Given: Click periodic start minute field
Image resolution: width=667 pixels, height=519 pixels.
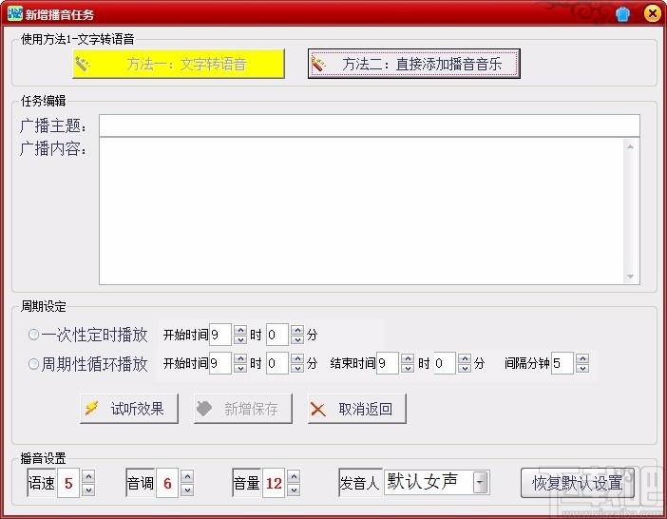Looking at the screenshot, I should click(x=277, y=363).
